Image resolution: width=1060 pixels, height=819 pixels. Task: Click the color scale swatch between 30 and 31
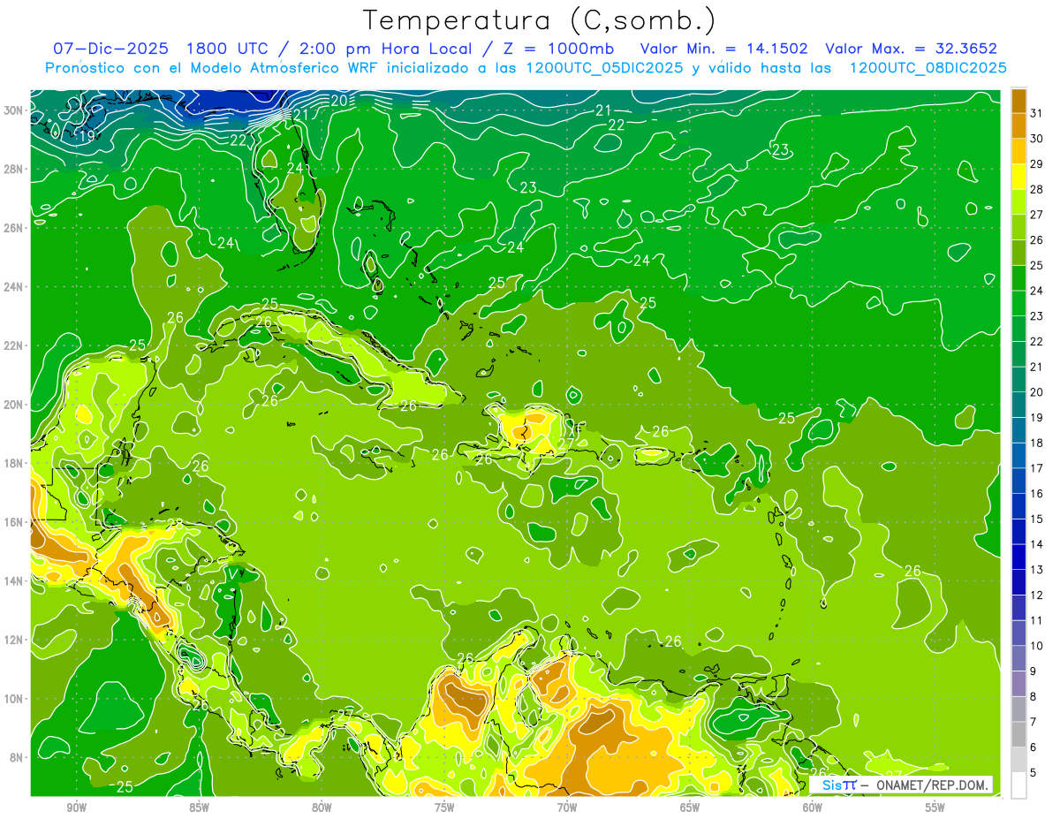[x=1018, y=126]
